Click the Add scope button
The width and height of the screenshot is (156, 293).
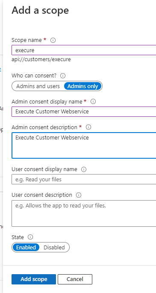point(34,279)
